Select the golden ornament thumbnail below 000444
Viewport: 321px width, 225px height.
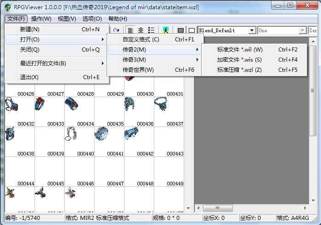10,193
